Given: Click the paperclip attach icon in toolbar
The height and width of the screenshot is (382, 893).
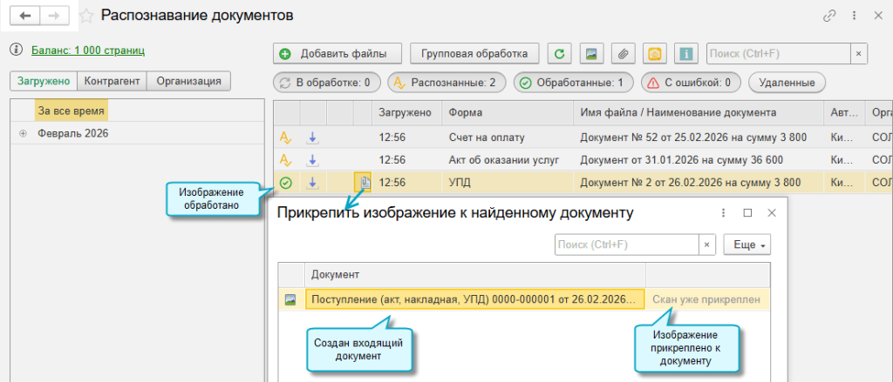Looking at the screenshot, I should click(x=623, y=54).
